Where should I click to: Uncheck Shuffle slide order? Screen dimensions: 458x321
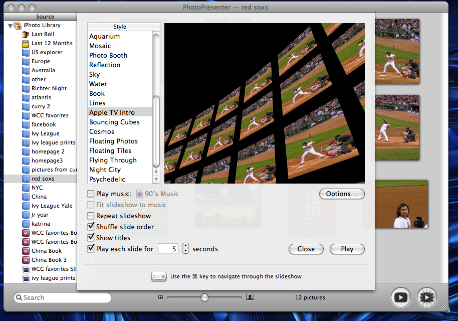(x=91, y=227)
